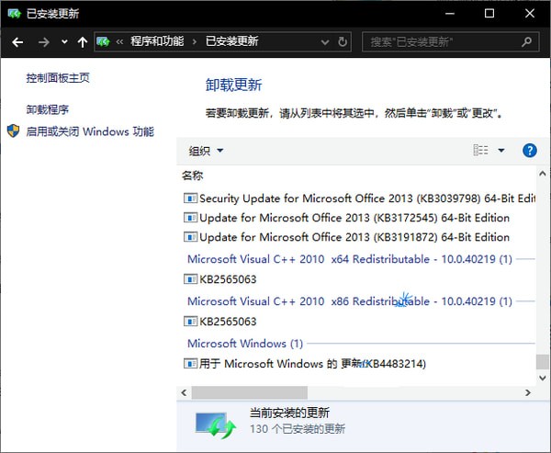This screenshot has width=551, height=453.
Task: Expand the address bar history dropdown
Action: click(x=323, y=41)
